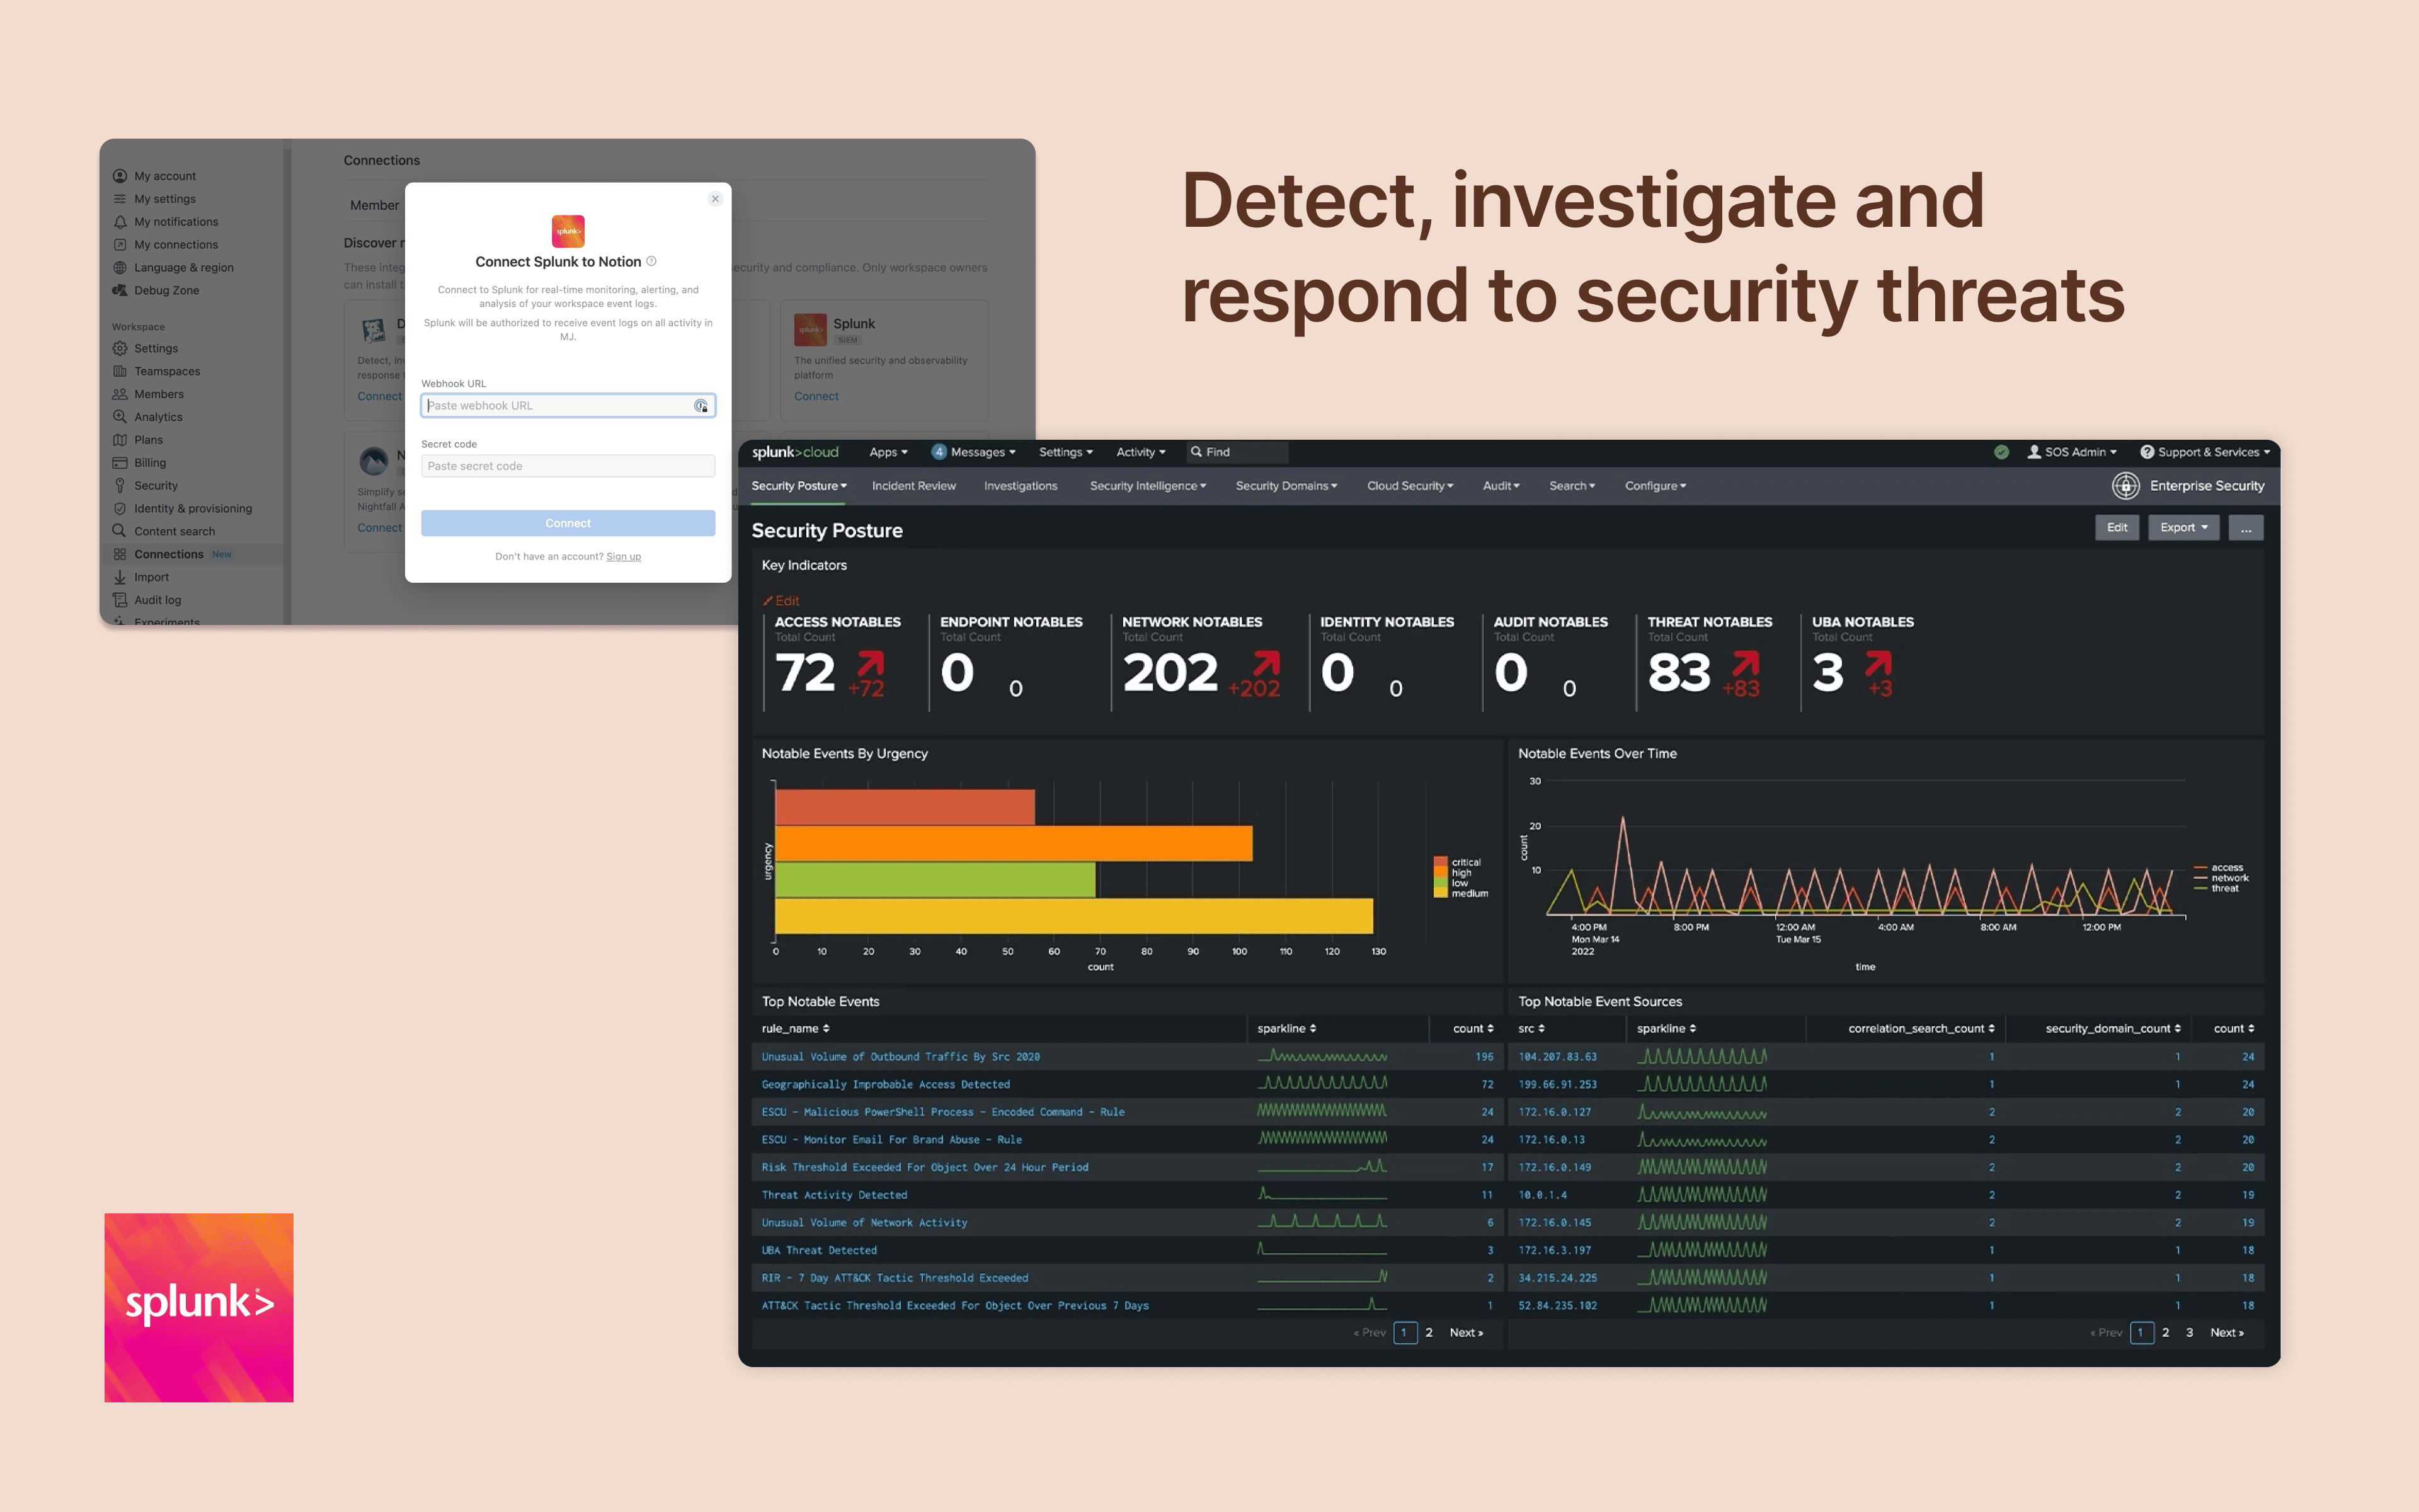Screen dimensions: 2419x1512
Task: Click the Plans map icon
Action: [120, 440]
